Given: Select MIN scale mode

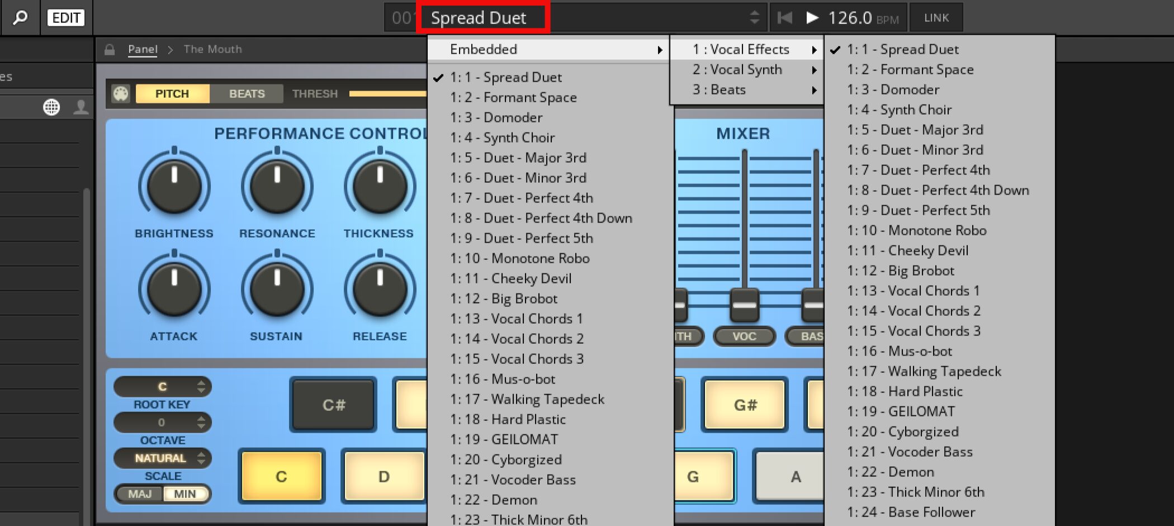Looking at the screenshot, I should click(185, 494).
